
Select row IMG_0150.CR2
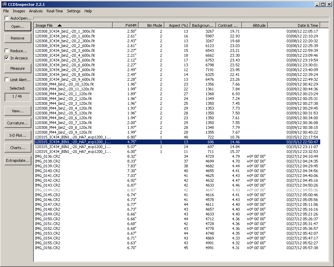(177, 219)
